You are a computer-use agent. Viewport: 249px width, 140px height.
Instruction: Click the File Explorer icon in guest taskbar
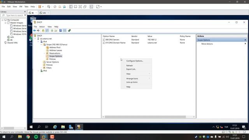click(x=63, y=127)
